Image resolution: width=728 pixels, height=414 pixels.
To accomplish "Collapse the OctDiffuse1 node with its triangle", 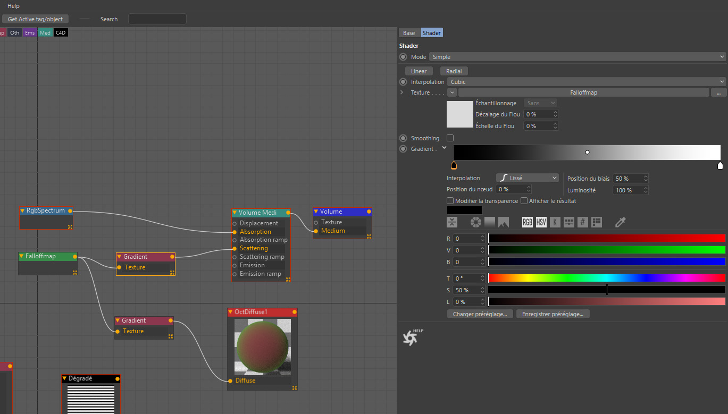I will point(230,312).
